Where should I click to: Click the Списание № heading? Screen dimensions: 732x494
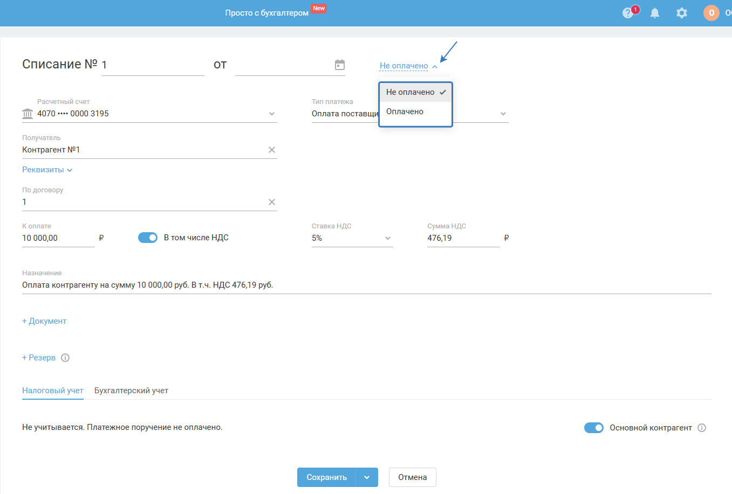click(x=60, y=64)
